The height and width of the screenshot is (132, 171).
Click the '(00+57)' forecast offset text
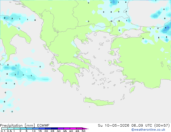point(162,126)
